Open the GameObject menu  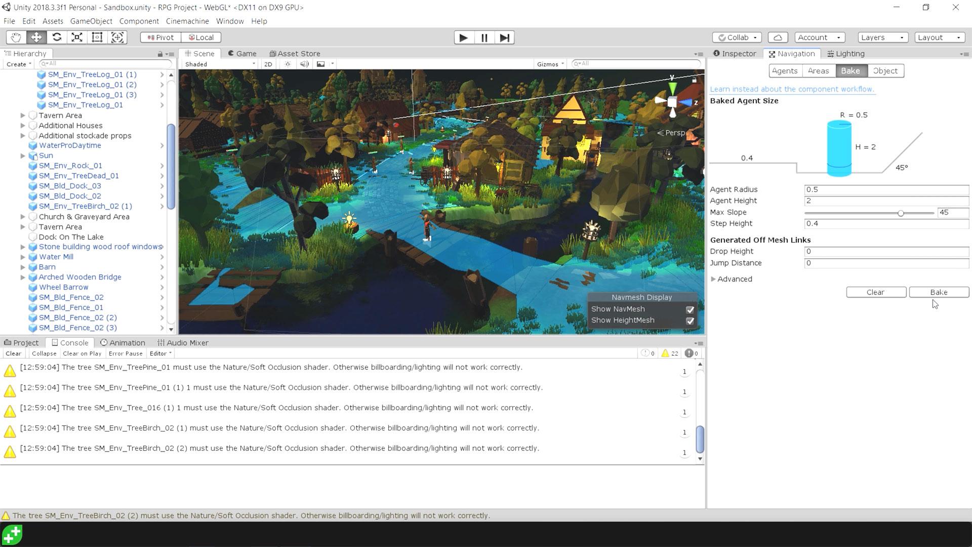pos(91,21)
